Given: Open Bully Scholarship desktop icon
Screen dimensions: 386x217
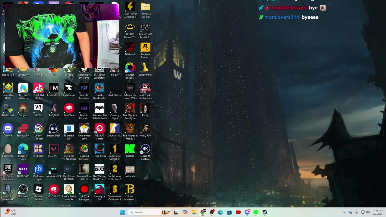Looking at the screenshot, I should click(130, 193).
